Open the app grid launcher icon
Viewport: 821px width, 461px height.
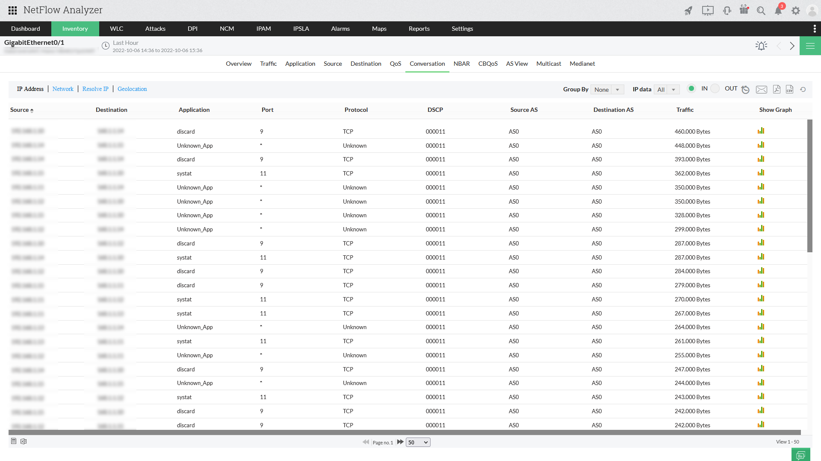tap(12, 10)
